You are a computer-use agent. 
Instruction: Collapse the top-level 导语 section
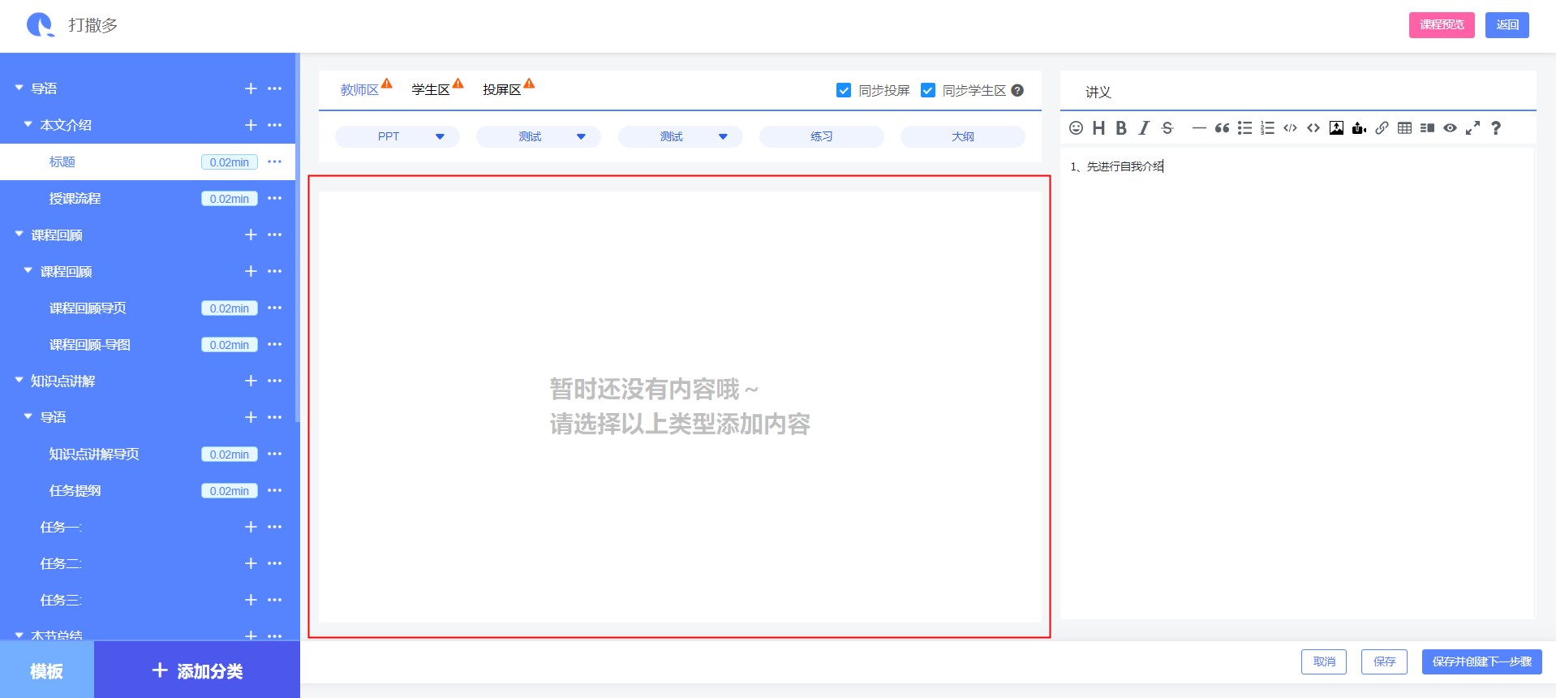point(19,88)
